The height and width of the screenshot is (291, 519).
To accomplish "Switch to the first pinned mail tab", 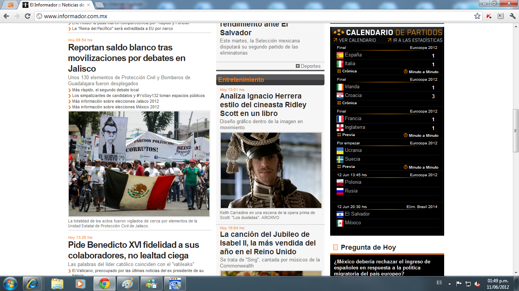I will 11,5.
